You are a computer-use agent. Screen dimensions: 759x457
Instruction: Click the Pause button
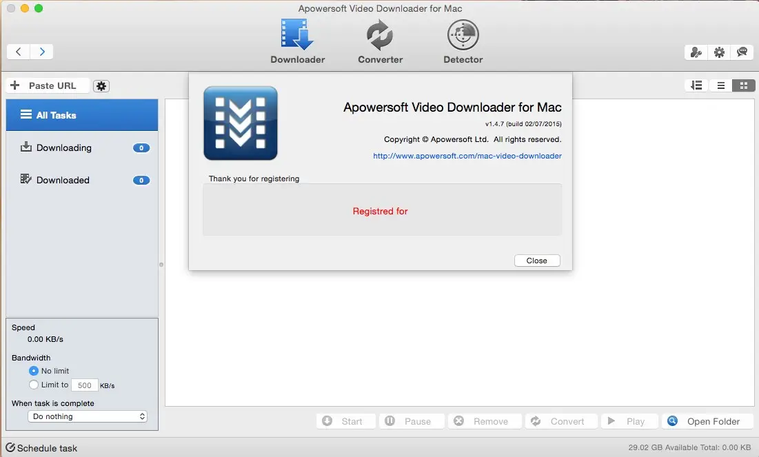(412, 421)
